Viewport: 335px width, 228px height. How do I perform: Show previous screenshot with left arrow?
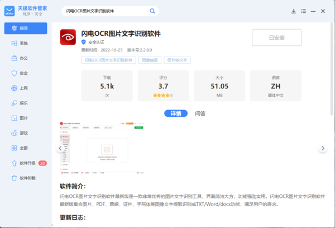pyautogui.click(x=60, y=148)
